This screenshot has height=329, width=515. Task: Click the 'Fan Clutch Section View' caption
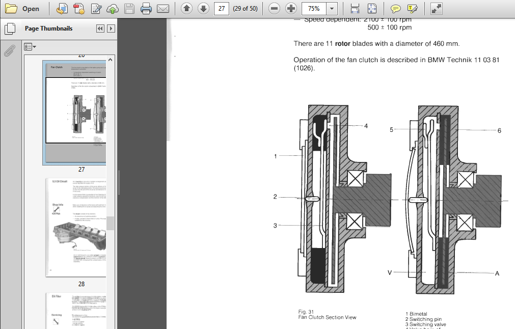[327, 317]
